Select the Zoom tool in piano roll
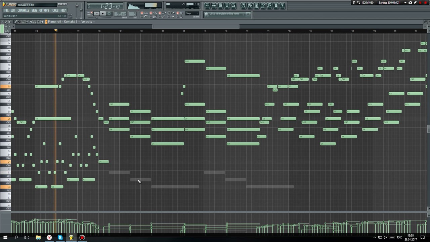 pyautogui.click(x=38, y=22)
